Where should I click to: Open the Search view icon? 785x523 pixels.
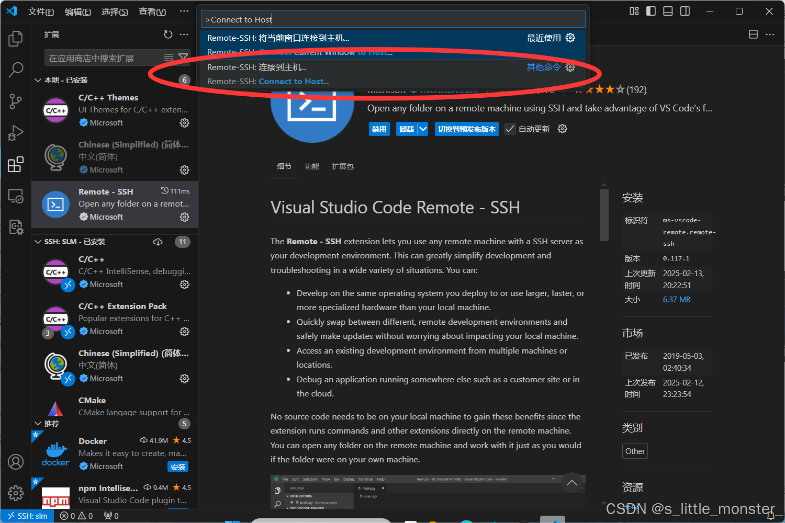[x=16, y=70]
